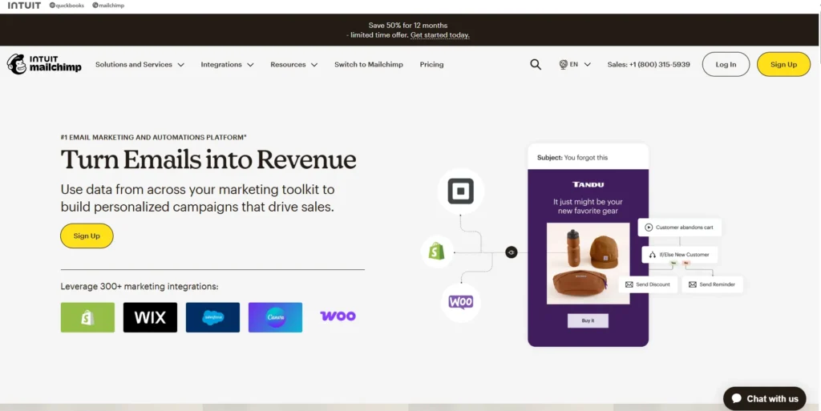Click the Woo purple bubble circle in illustration
Image resolution: width=821 pixels, height=411 pixels.
tap(461, 302)
